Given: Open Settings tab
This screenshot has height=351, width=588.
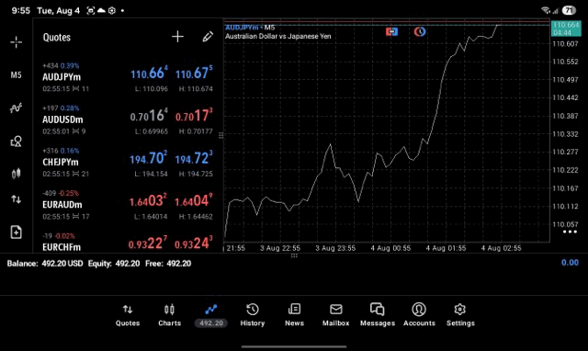Looking at the screenshot, I should [460, 315].
